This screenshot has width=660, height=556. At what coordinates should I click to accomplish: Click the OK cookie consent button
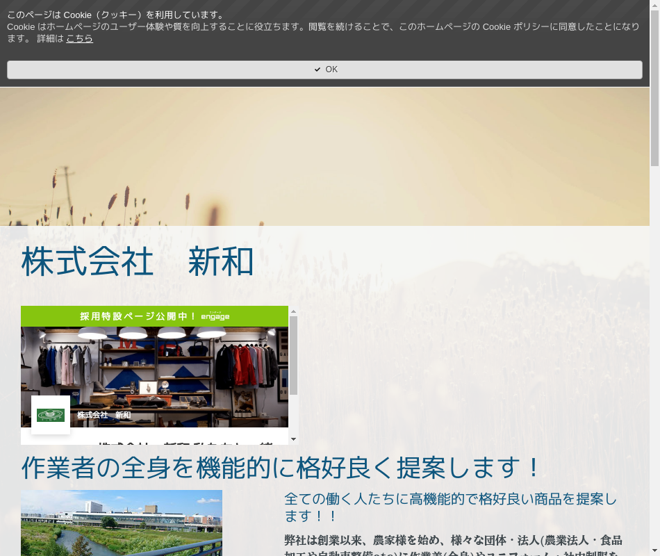[324, 69]
